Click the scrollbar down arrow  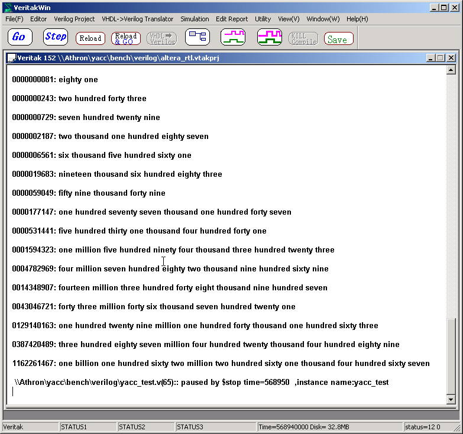click(x=451, y=400)
